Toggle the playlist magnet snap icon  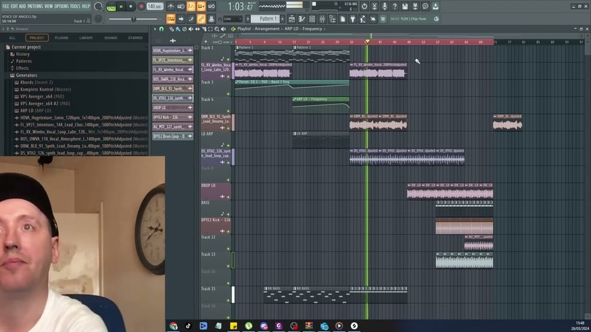pos(161,29)
